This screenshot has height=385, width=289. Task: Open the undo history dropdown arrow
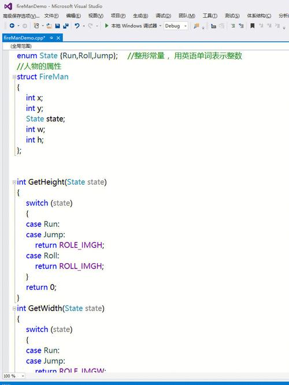84,25
